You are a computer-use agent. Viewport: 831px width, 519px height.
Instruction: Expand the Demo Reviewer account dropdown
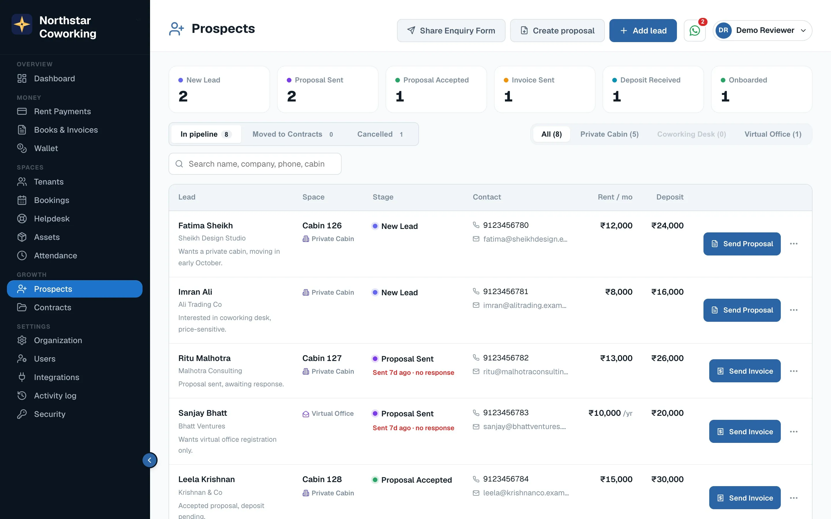762,31
